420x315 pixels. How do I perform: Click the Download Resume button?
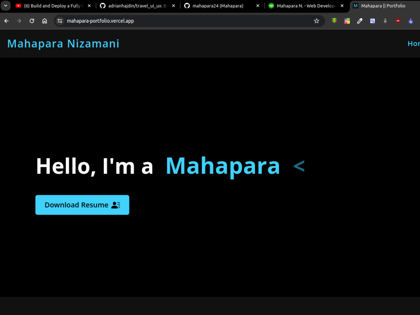[82, 205]
